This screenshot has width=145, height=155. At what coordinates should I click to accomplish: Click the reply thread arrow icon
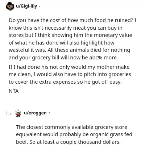9,113
